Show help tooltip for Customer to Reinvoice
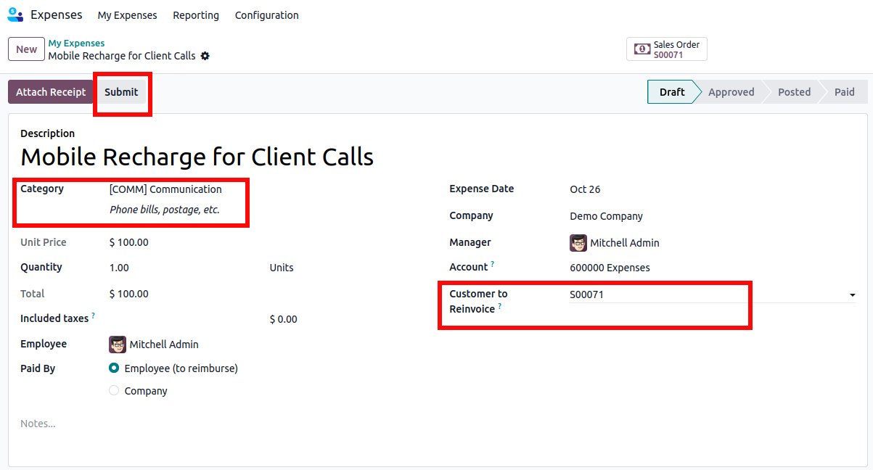This screenshot has height=470, width=873. point(499,307)
